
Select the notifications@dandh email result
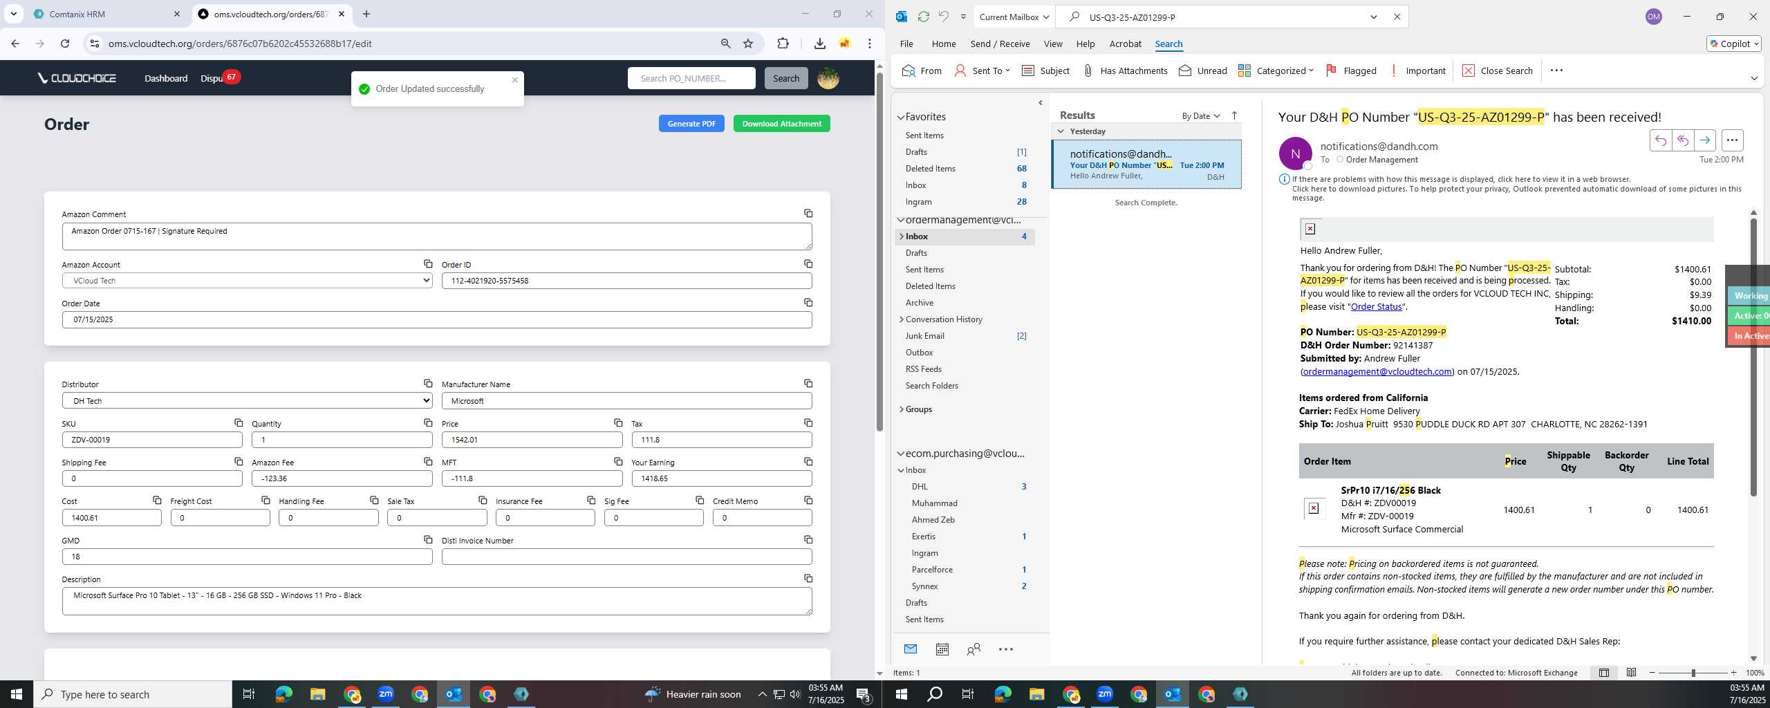point(1146,165)
